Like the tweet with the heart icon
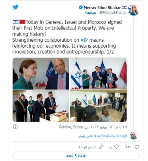Viewport: 148px width, 161px height. tap(136, 147)
